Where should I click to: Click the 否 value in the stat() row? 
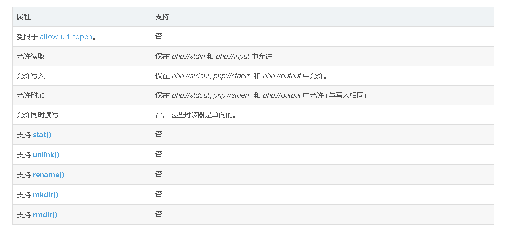point(159,134)
